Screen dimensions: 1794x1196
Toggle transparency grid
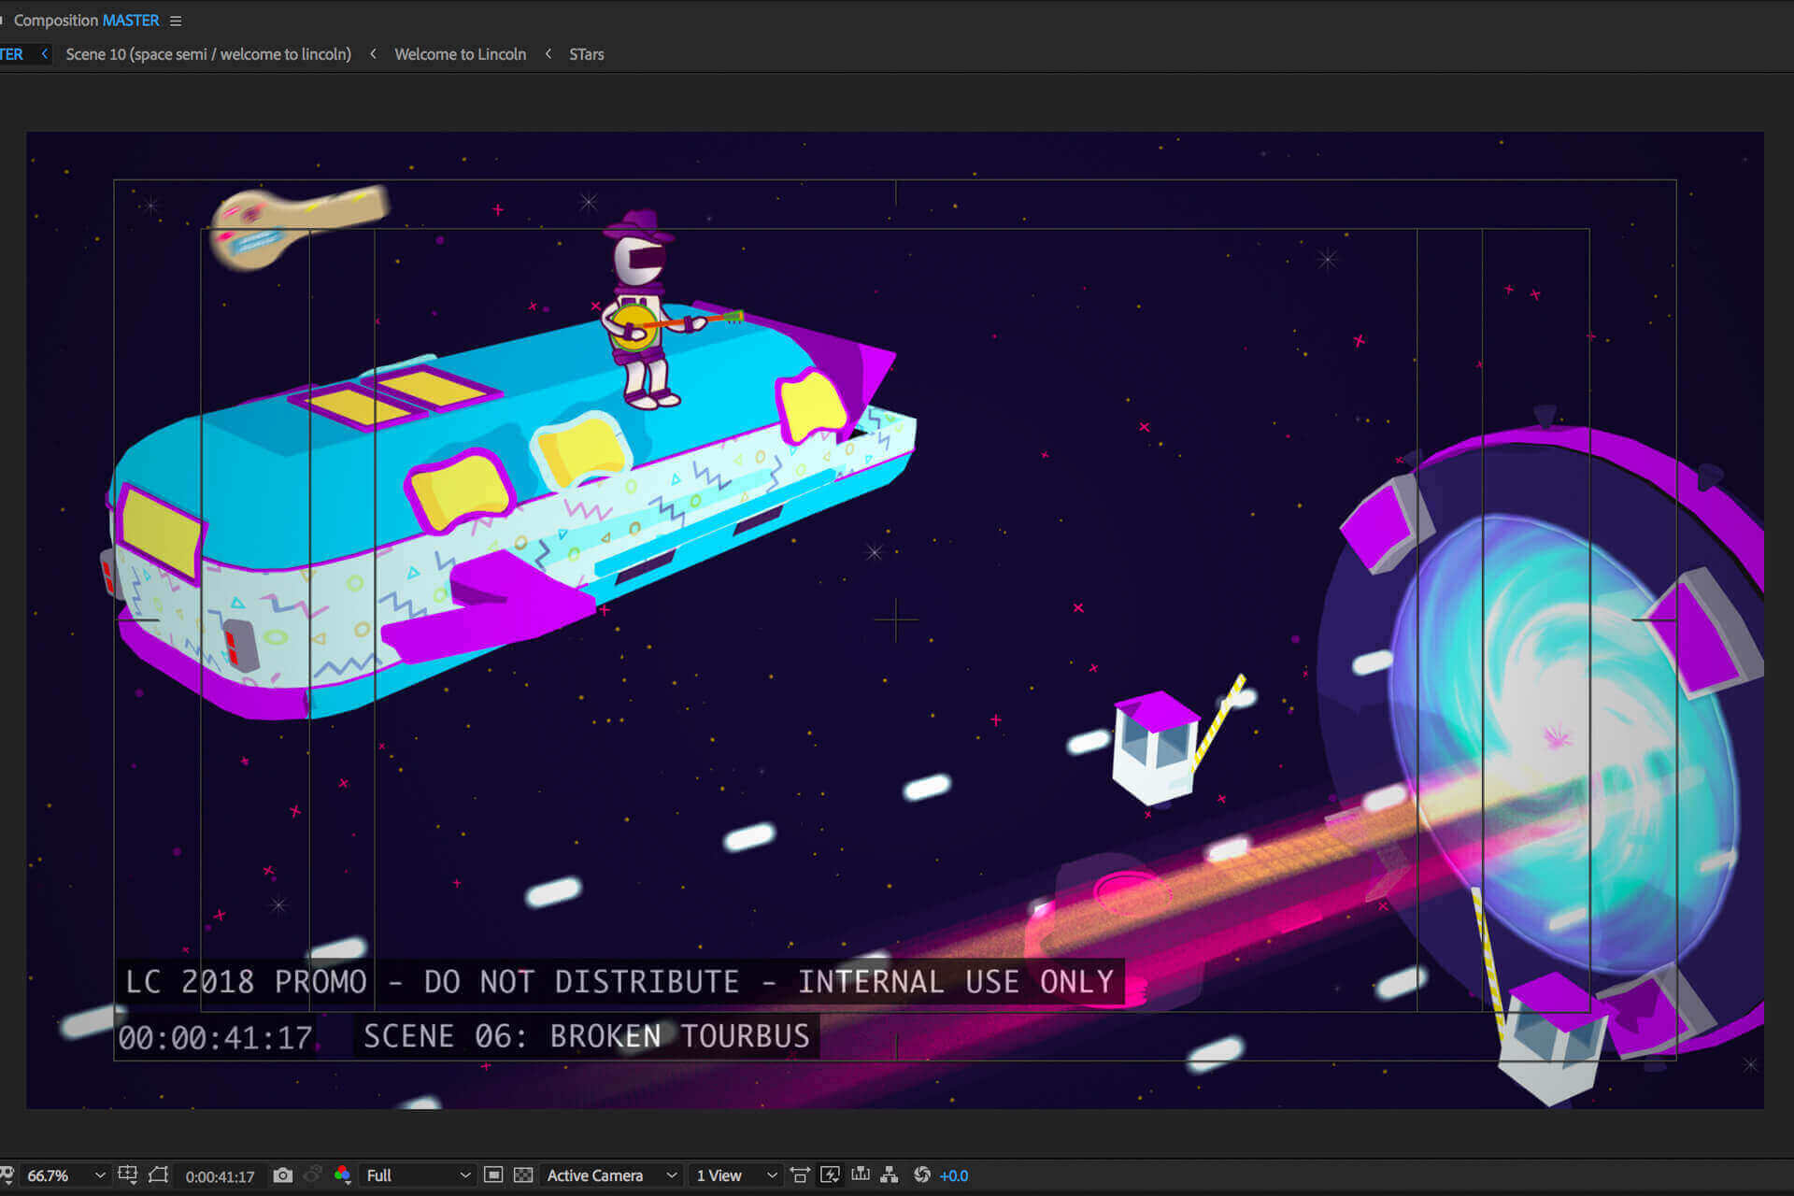[523, 1175]
